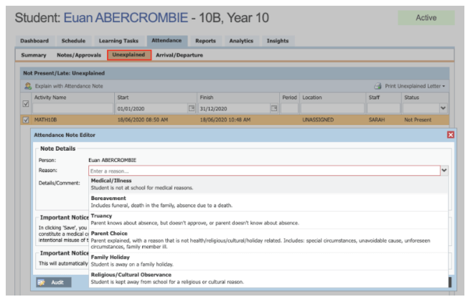
Task: Close the Attendance Note Editor dialog
Action: coord(451,135)
